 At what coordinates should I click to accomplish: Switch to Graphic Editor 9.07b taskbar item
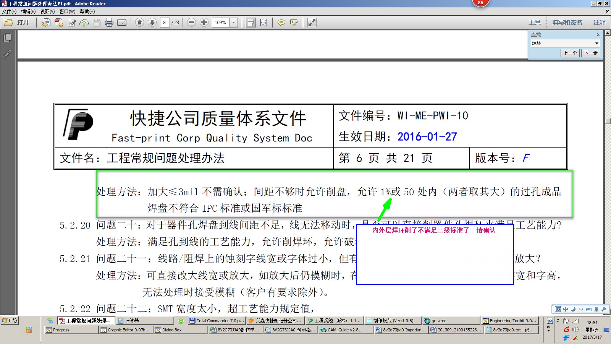pyautogui.click(x=126, y=330)
